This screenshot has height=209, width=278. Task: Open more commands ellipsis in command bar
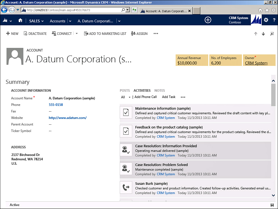156,33
